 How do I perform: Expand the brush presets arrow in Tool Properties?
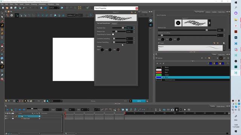point(209,23)
